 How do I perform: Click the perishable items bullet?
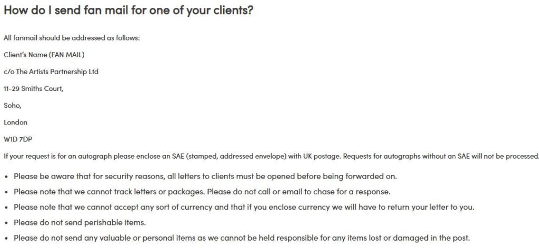[x=80, y=223]
